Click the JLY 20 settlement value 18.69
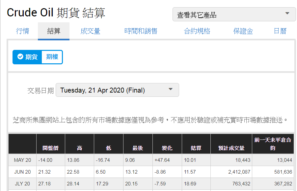 [190, 184]
